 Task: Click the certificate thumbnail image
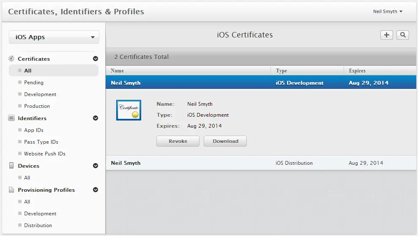click(128, 110)
